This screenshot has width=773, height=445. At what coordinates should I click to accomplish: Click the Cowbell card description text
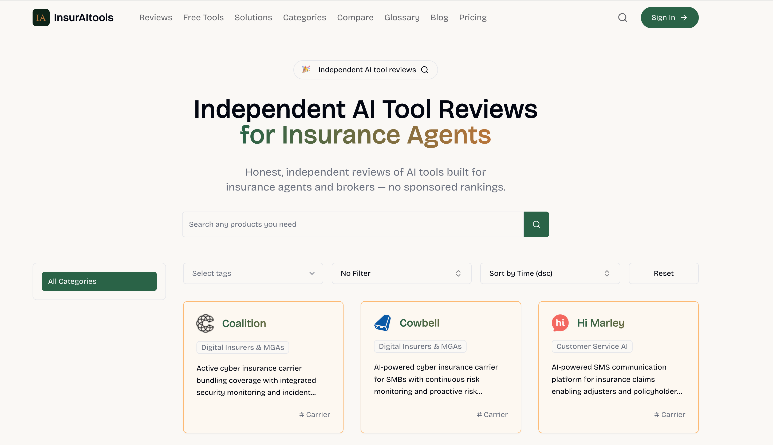pos(436,379)
